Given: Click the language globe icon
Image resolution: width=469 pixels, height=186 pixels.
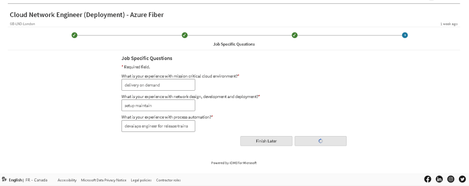Looking at the screenshot, I should tap(4, 180).
